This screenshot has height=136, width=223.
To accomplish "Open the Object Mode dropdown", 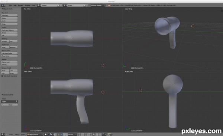I will click(35, 135).
